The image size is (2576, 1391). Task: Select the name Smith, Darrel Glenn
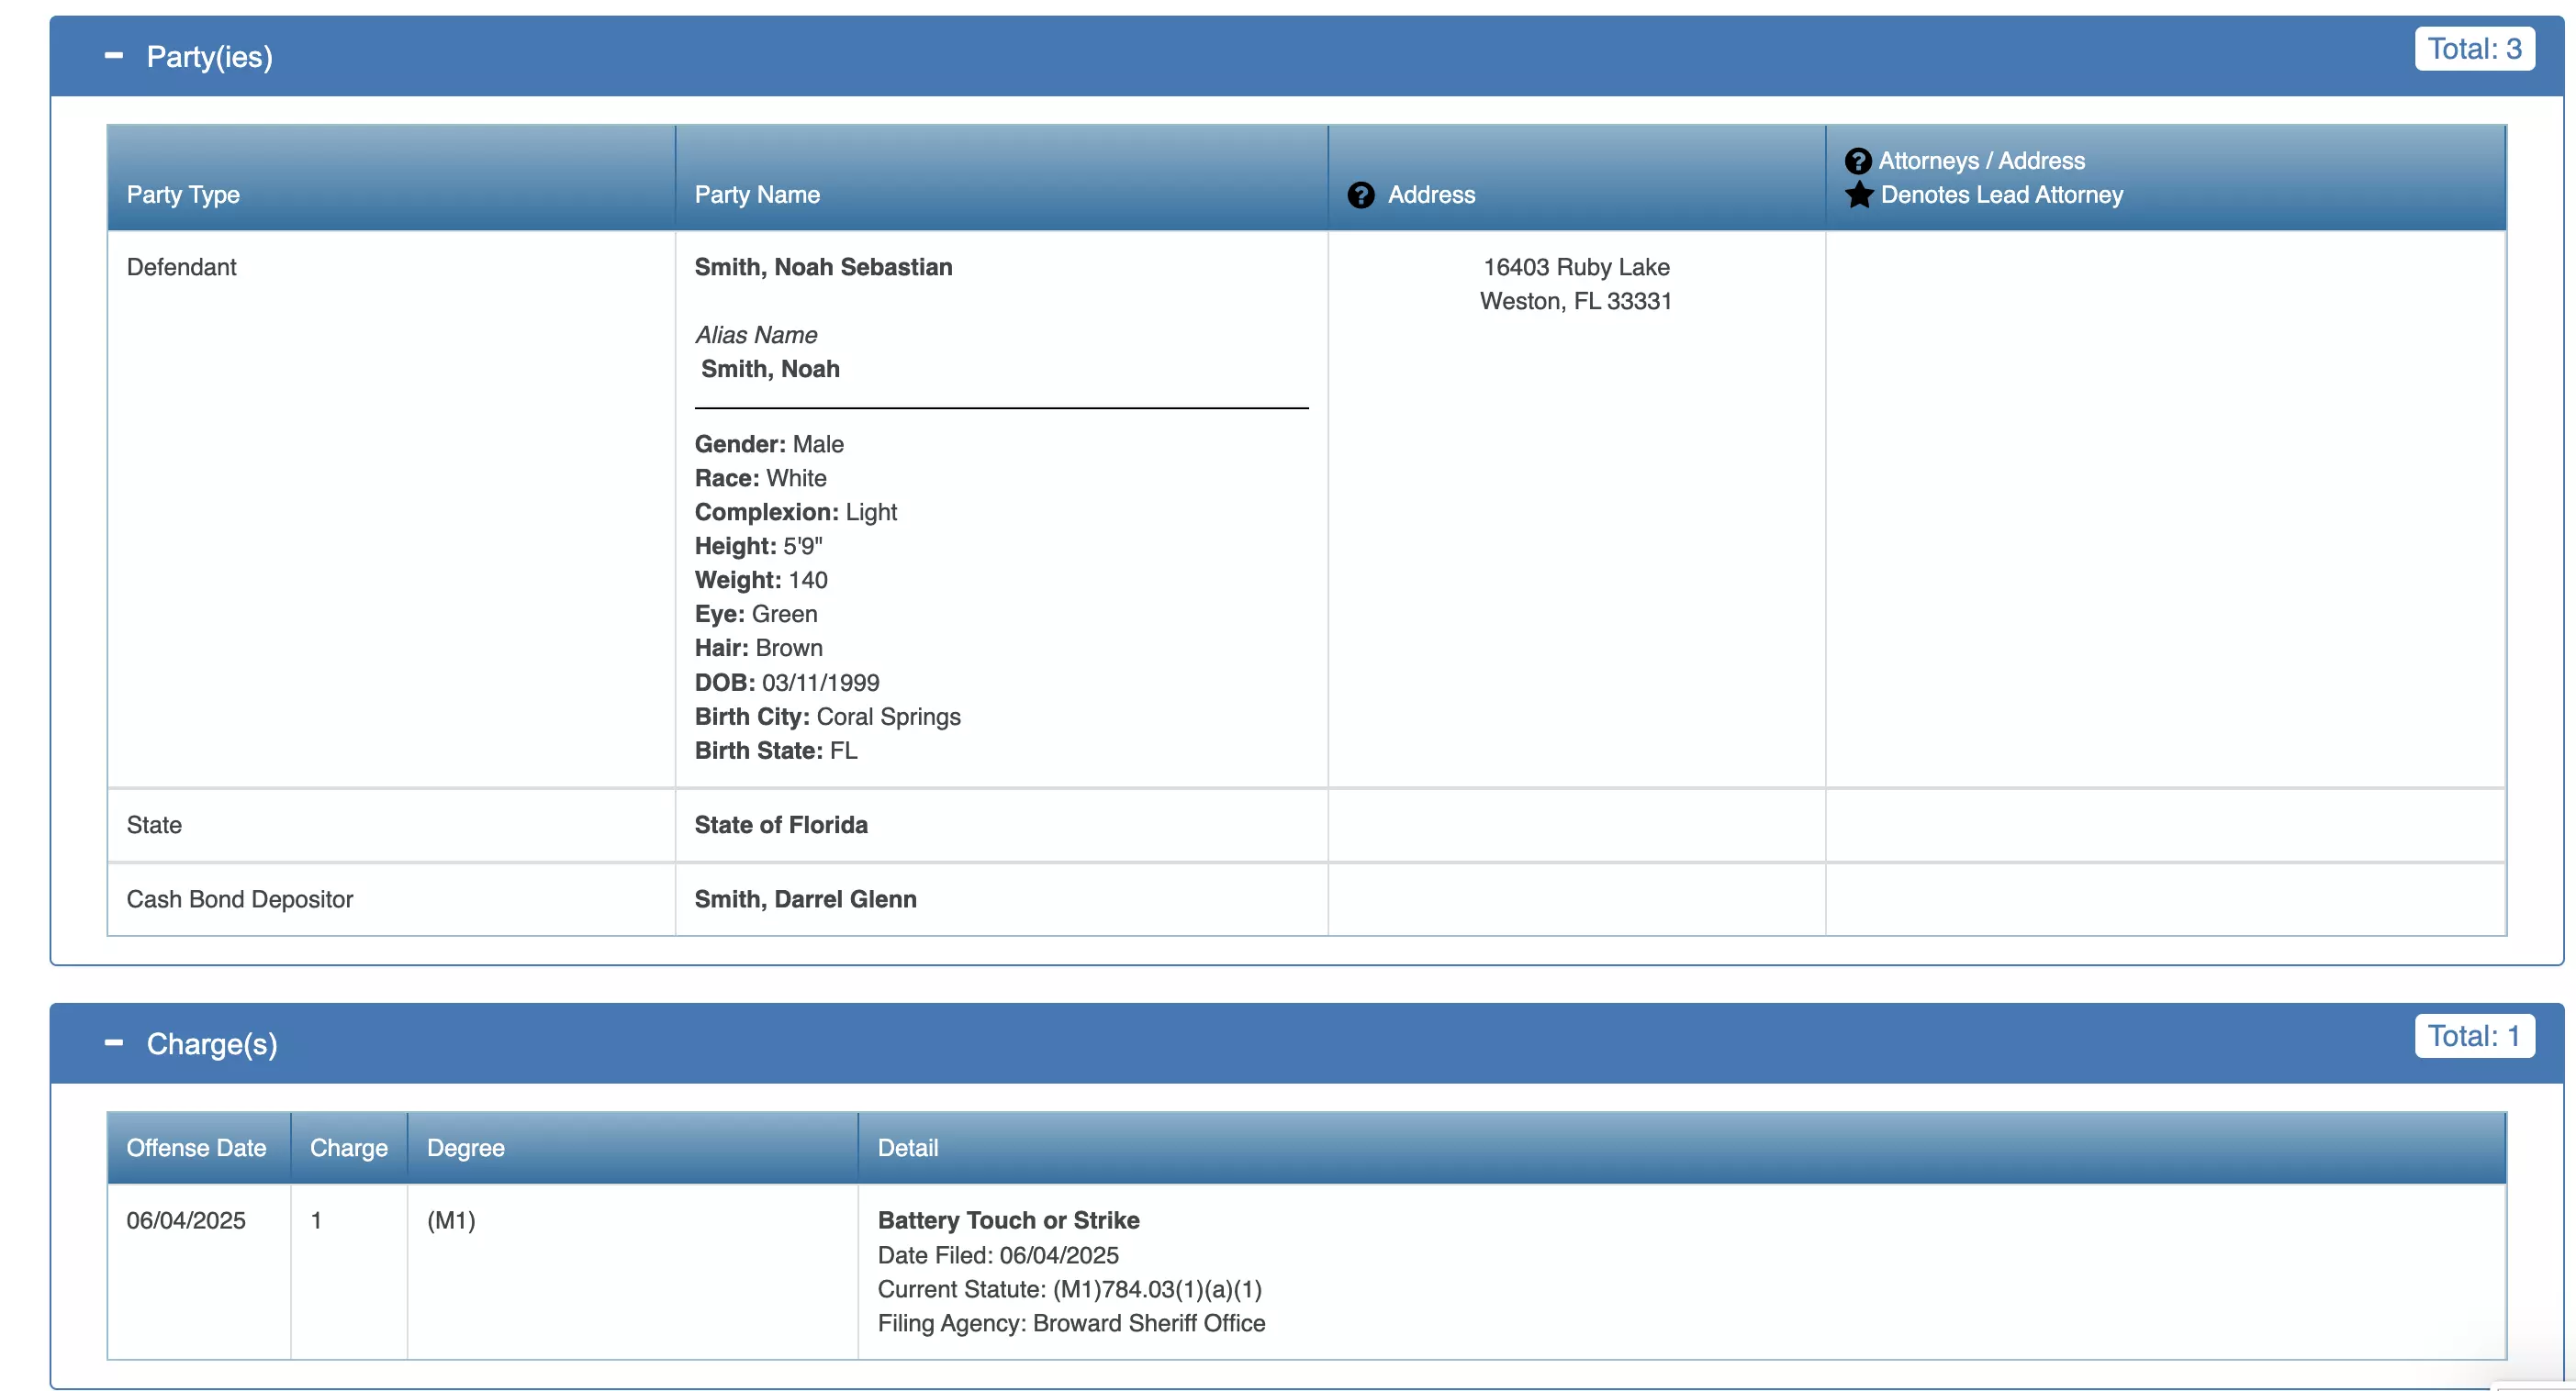[805, 898]
